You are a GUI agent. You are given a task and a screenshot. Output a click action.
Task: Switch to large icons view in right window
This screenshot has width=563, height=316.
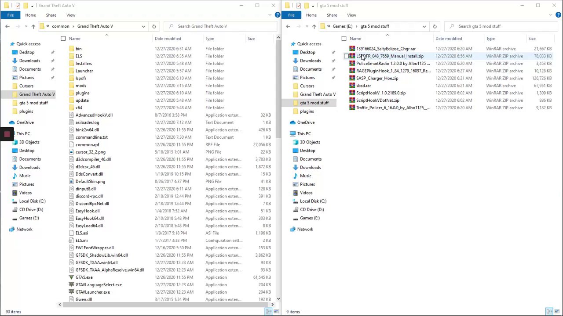[558, 312]
